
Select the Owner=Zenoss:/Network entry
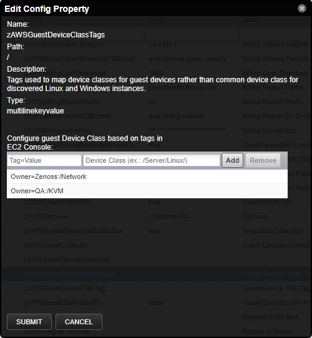tap(147, 176)
